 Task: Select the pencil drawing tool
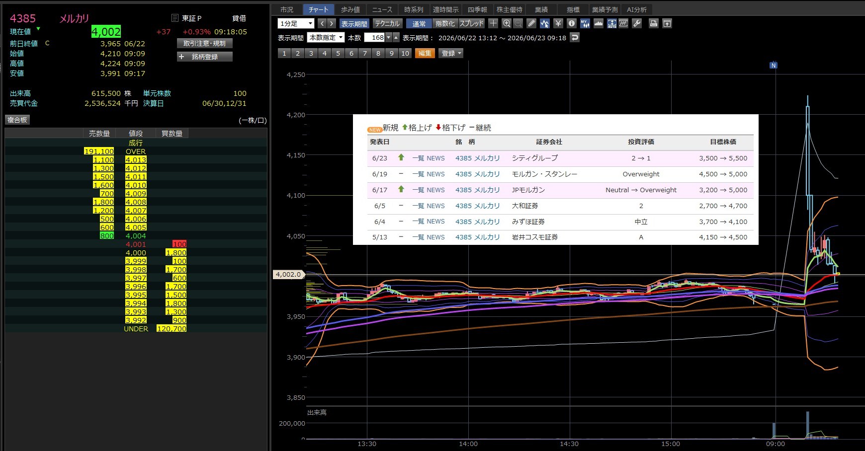point(531,23)
